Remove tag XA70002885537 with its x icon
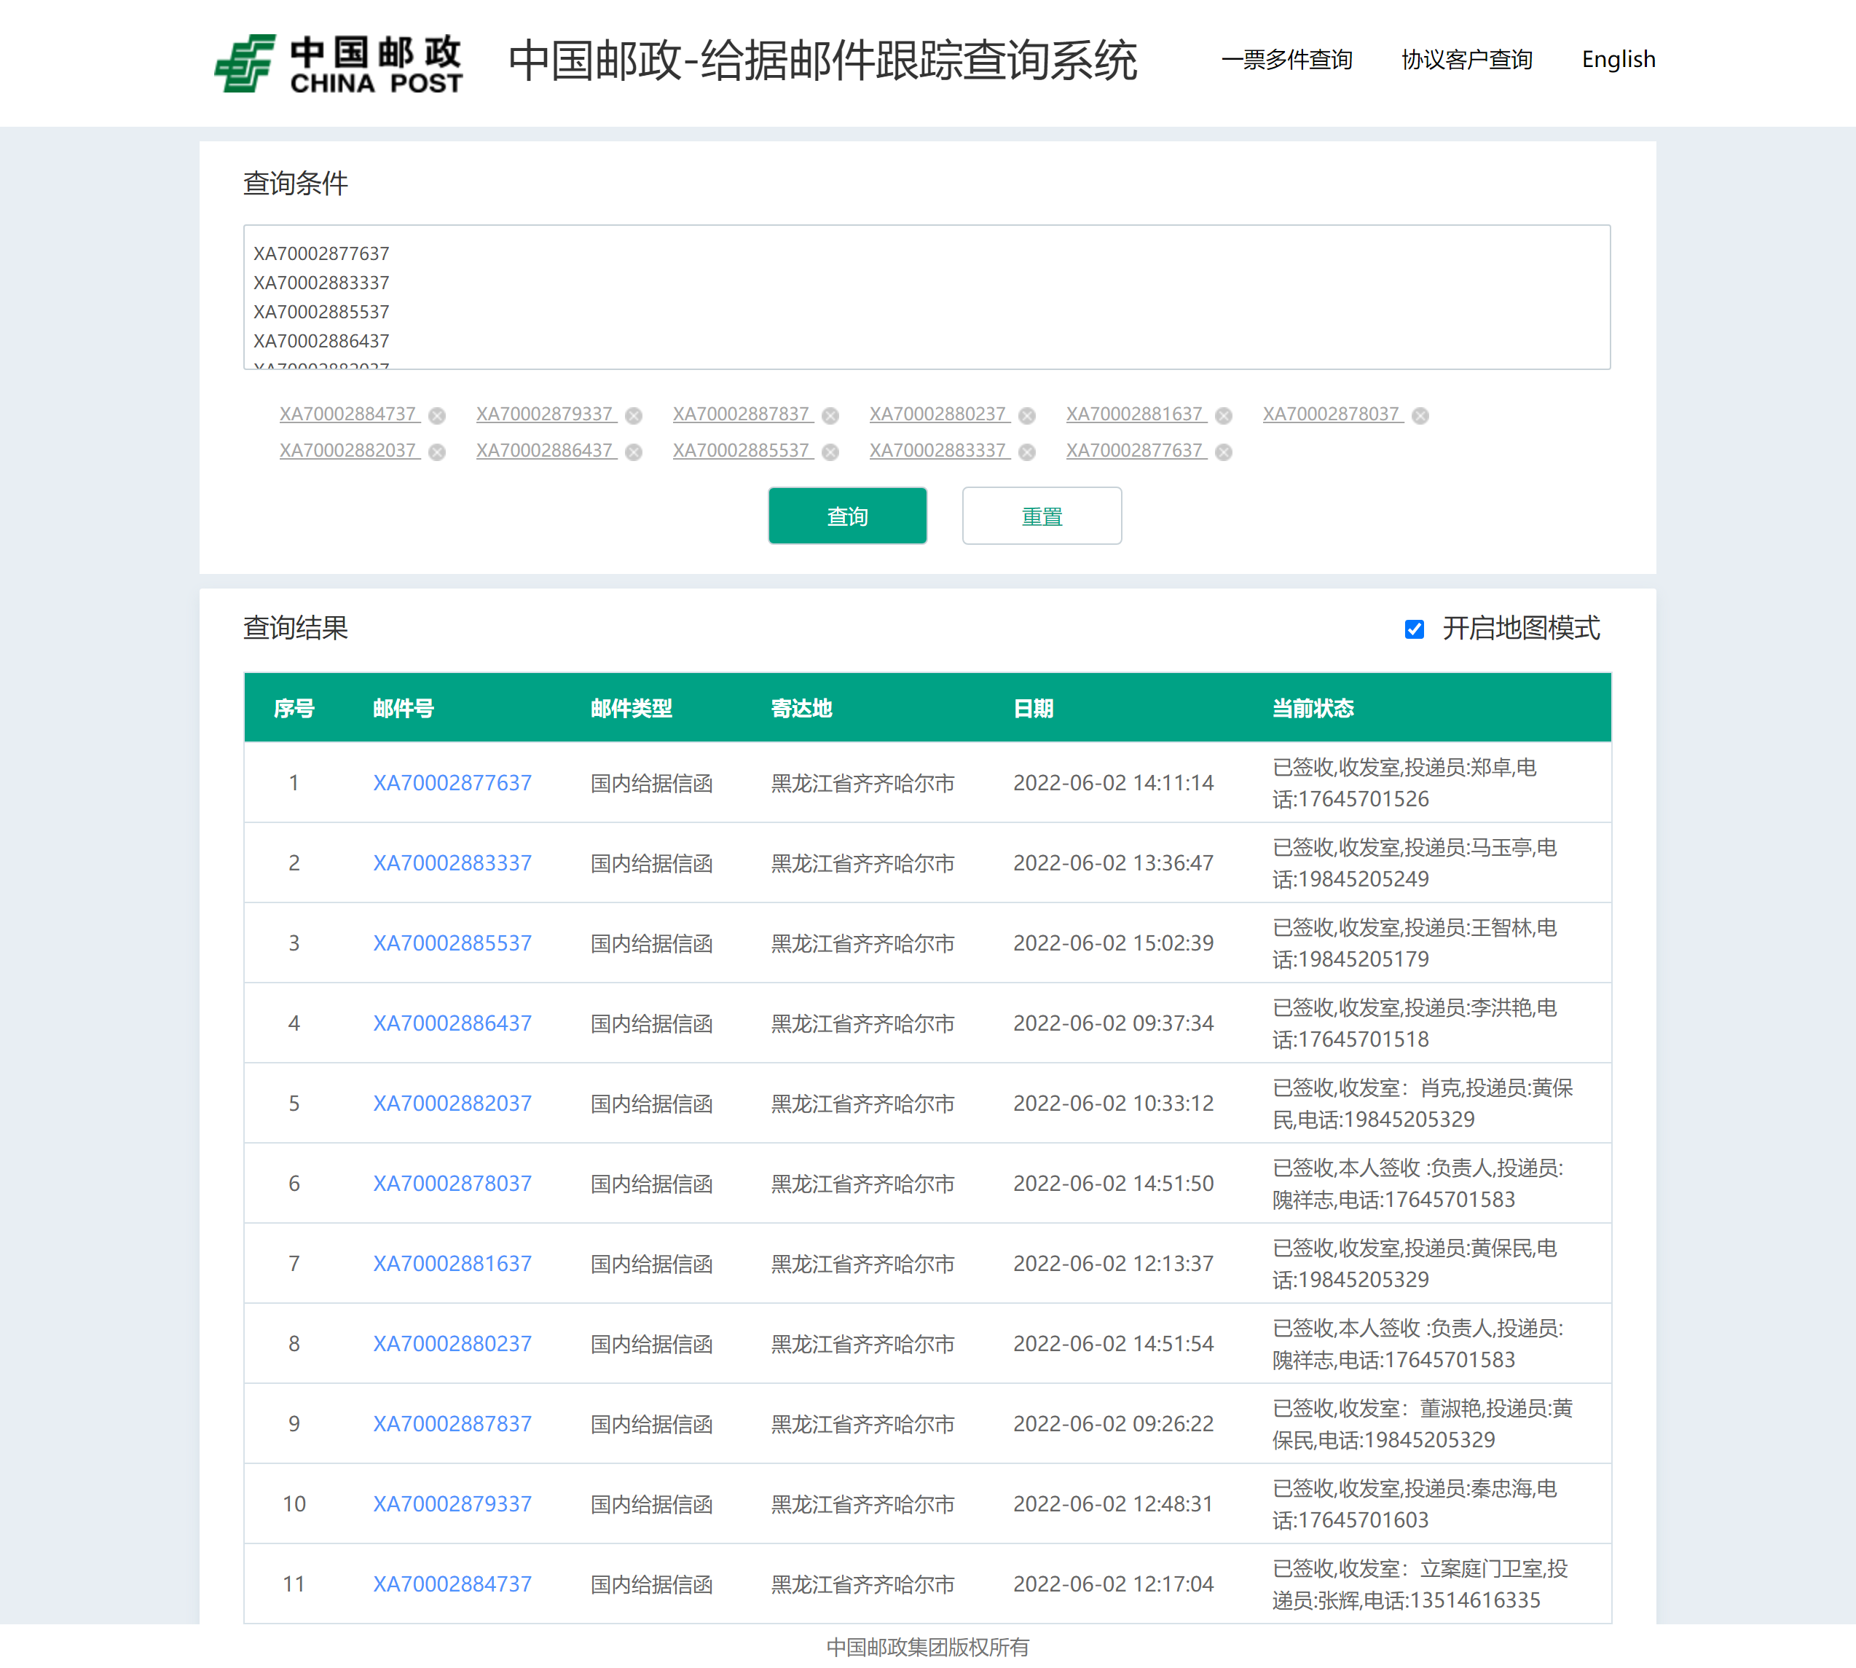 [830, 453]
